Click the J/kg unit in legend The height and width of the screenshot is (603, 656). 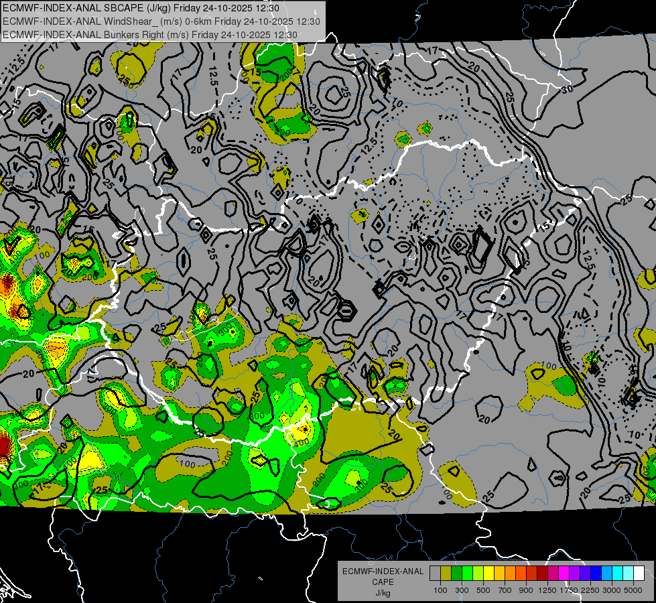click(383, 593)
